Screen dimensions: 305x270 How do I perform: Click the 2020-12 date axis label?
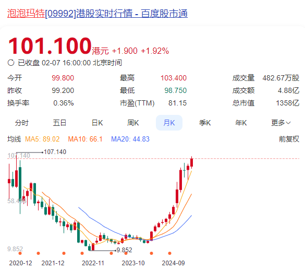click(20, 263)
